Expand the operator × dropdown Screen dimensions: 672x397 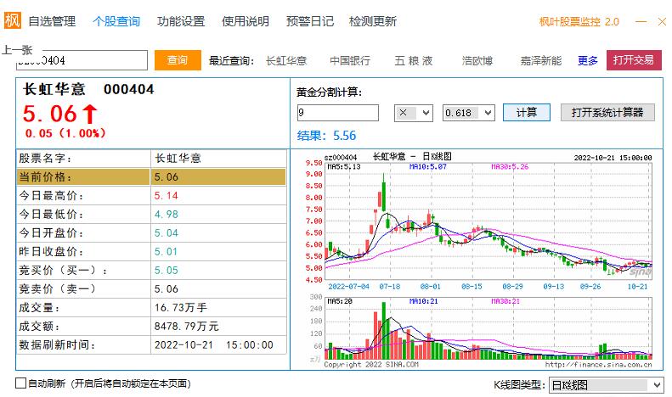click(x=414, y=113)
